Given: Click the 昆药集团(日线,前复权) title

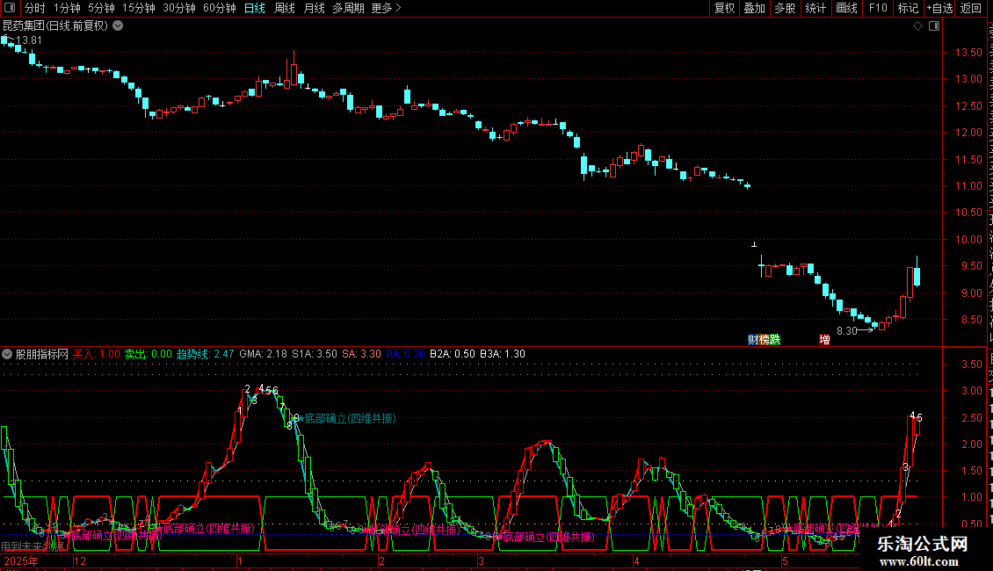Looking at the screenshot, I should (55, 26).
